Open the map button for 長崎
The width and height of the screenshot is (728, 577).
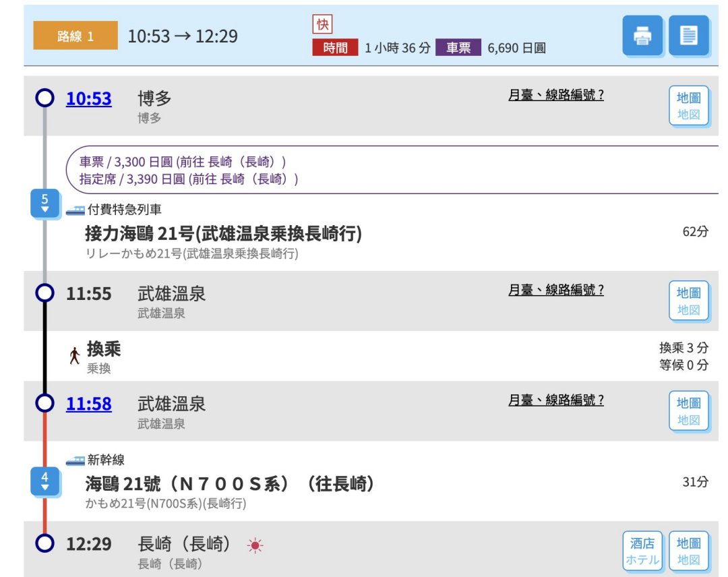[688, 551]
